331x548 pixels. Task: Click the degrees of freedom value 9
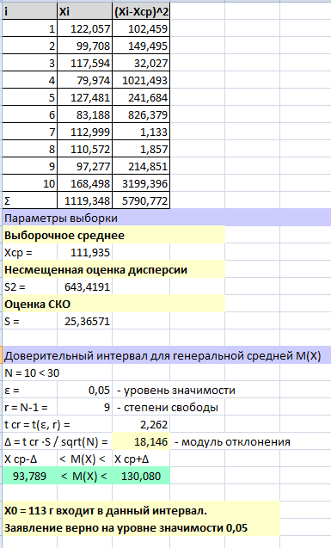point(85,407)
